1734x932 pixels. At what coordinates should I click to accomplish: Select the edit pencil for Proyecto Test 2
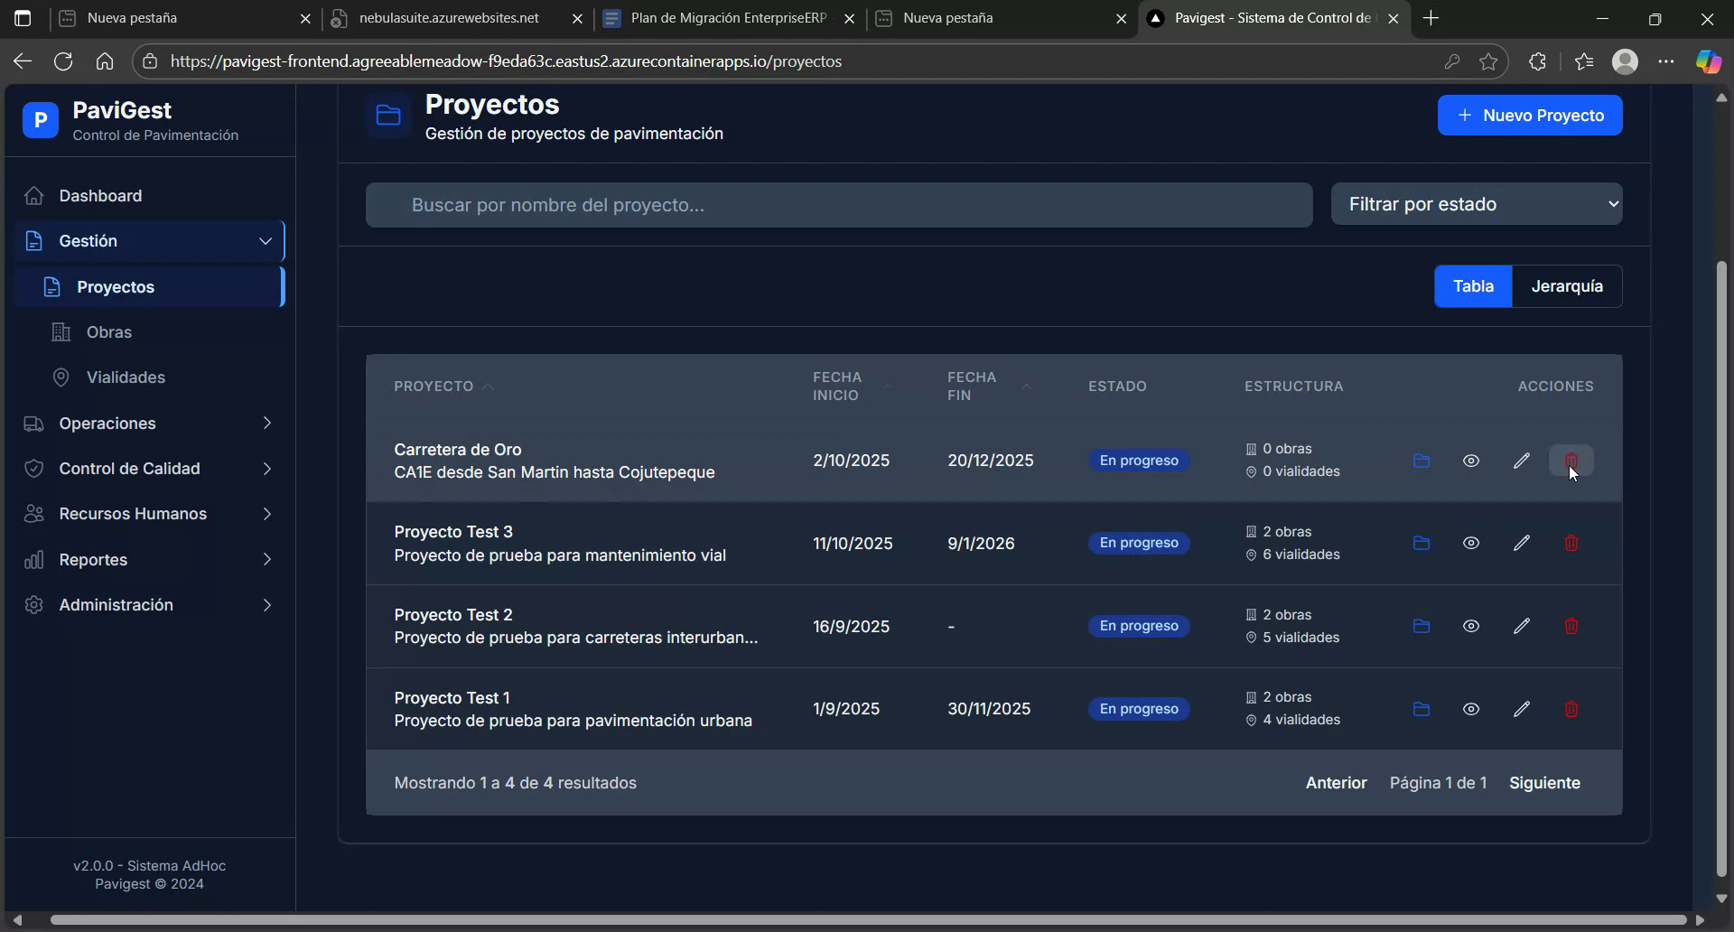pos(1521,626)
